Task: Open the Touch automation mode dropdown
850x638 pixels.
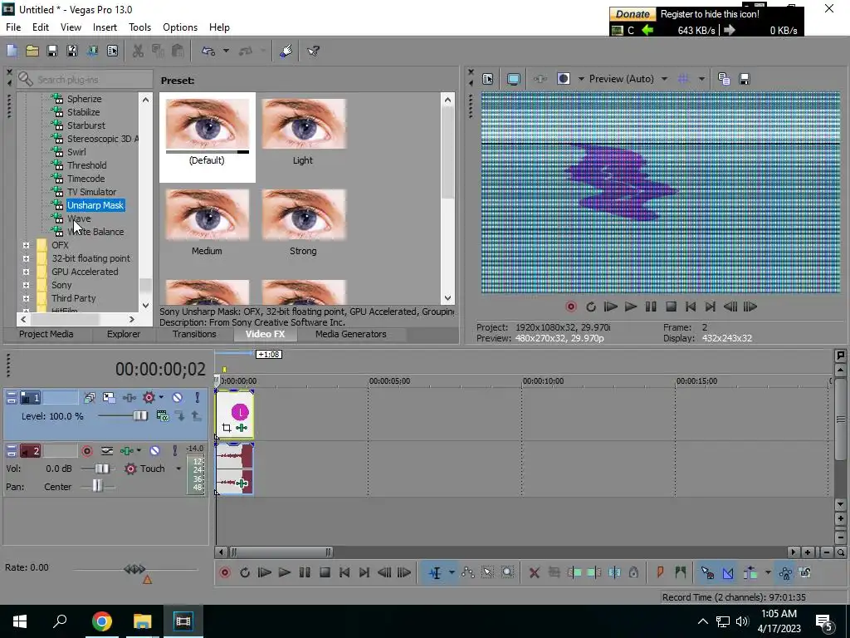Action: pyautogui.click(x=178, y=469)
